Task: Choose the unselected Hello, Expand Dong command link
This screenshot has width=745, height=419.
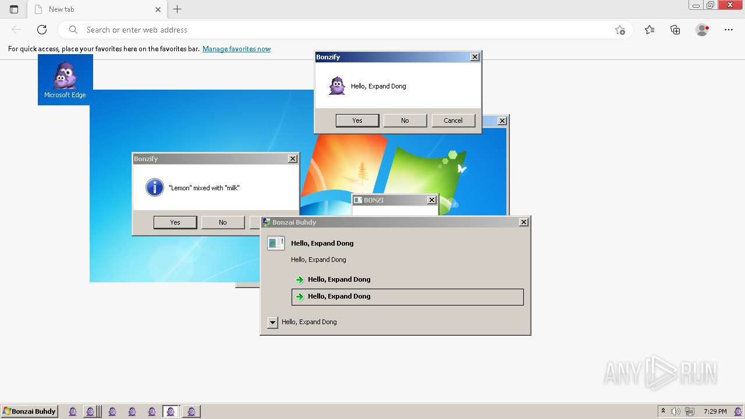Action: [x=407, y=279]
